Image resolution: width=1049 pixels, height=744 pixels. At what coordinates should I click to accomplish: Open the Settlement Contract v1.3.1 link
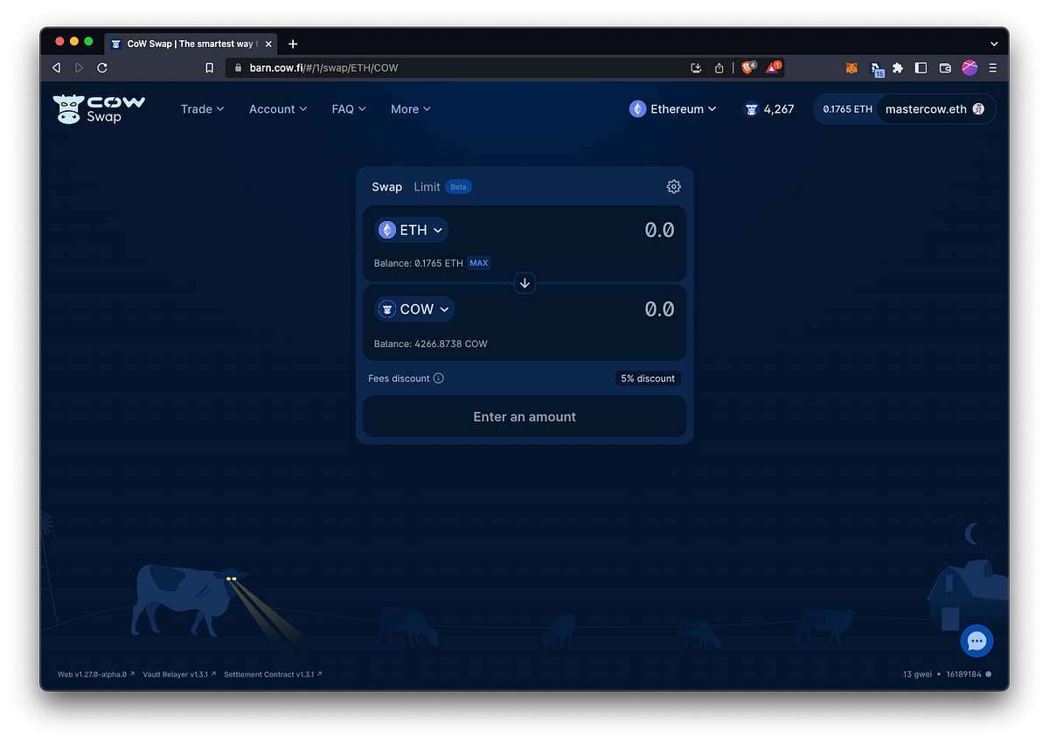point(271,674)
